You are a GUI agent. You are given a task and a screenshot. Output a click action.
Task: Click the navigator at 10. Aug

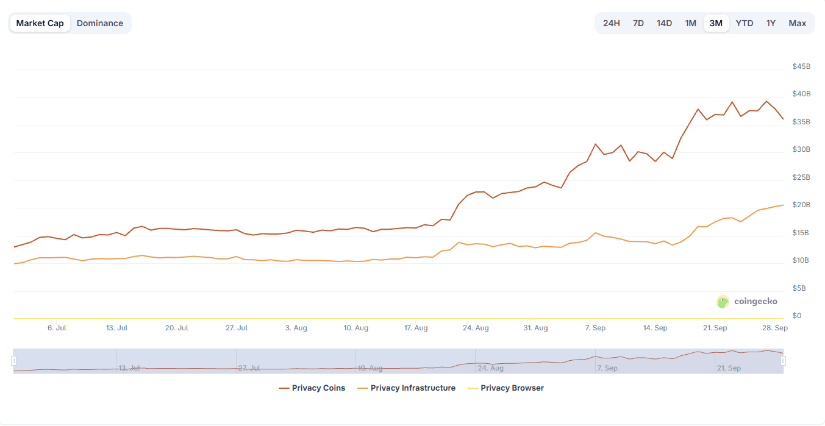tap(371, 368)
